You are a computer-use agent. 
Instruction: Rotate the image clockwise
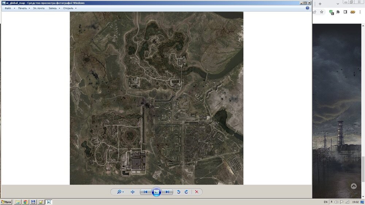click(186, 192)
